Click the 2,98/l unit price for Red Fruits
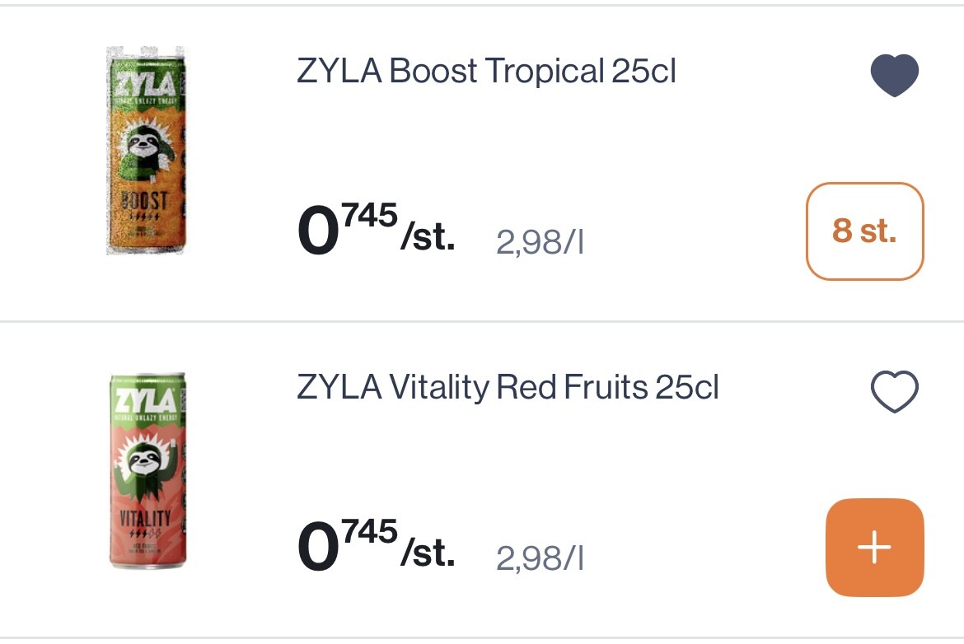Viewport: 964px width, 644px height. [x=540, y=558]
